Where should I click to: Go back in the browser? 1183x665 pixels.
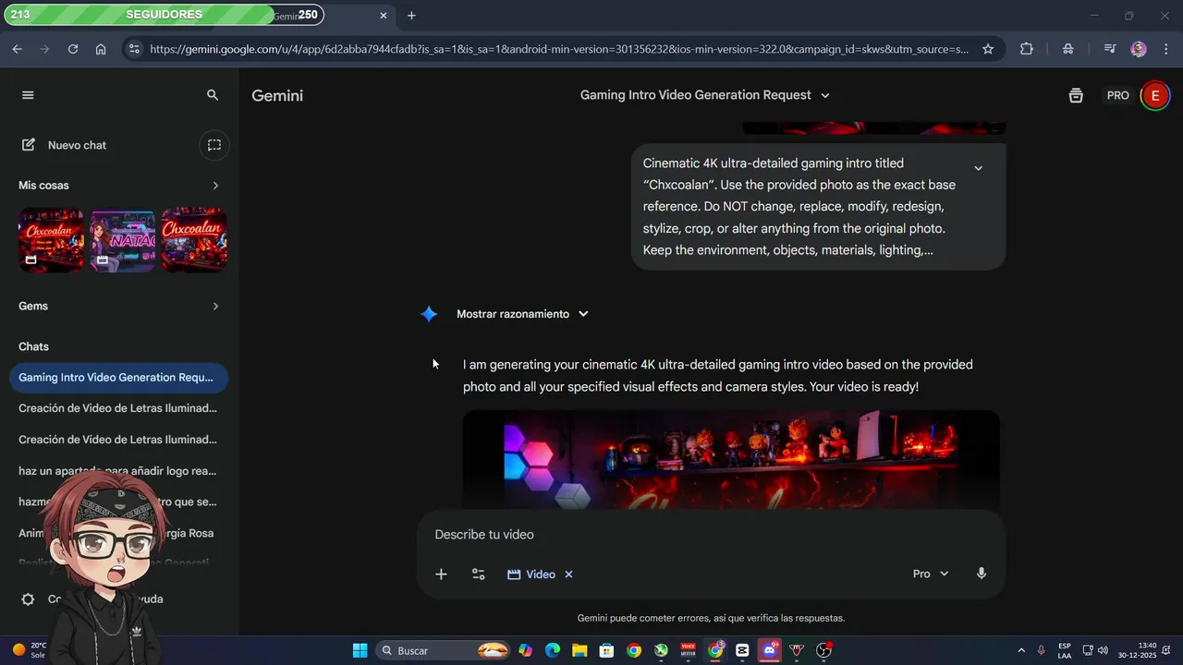pyautogui.click(x=17, y=49)
